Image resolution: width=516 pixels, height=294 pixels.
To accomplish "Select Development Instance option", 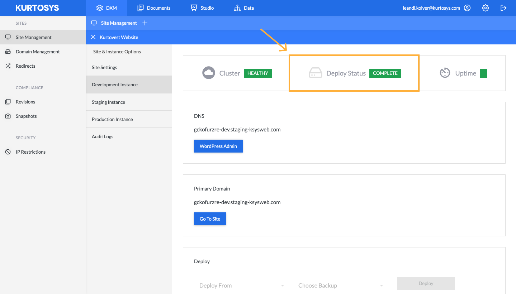I will (129, 85).
